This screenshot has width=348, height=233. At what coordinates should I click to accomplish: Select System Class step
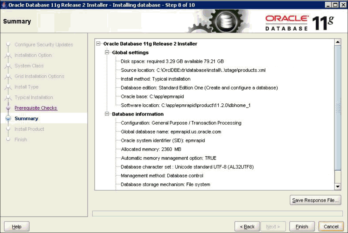click(29, 66)
